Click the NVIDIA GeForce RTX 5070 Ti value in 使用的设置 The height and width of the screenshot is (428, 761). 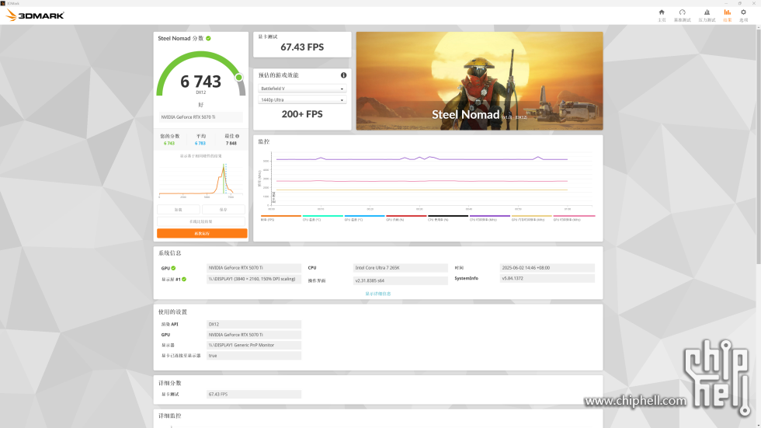coord(254,335)
